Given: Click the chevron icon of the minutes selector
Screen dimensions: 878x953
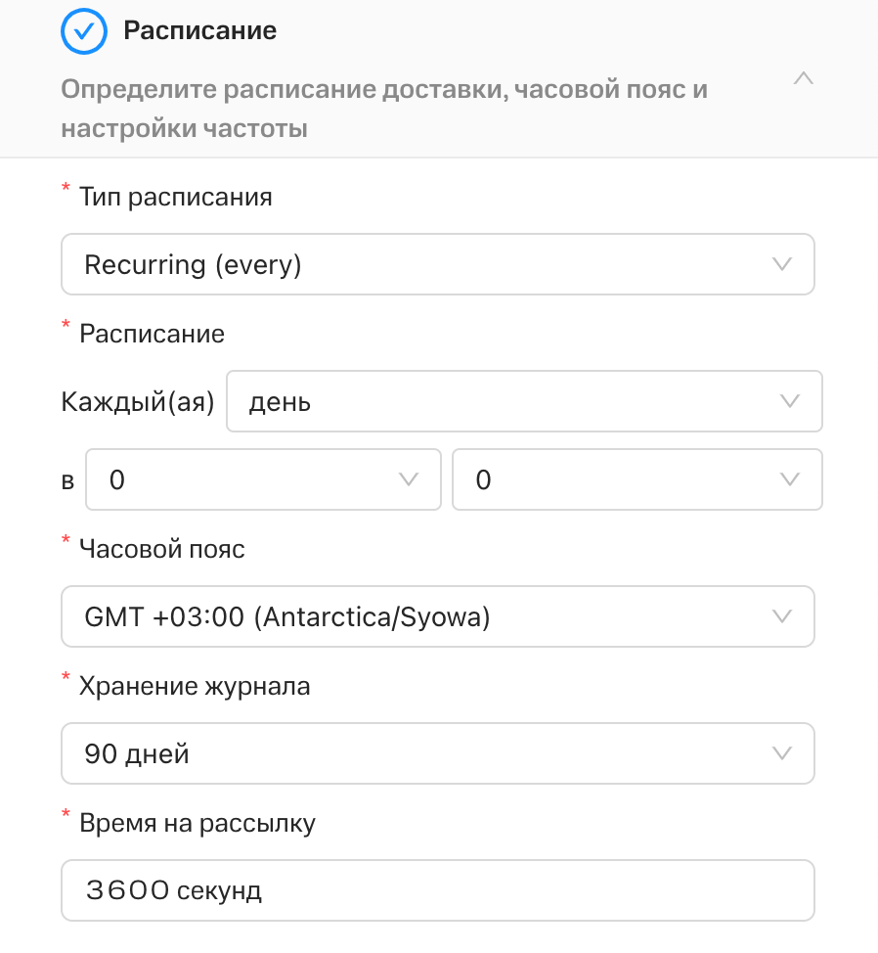Looking at the screenshot, I should [x=789, y=479].
